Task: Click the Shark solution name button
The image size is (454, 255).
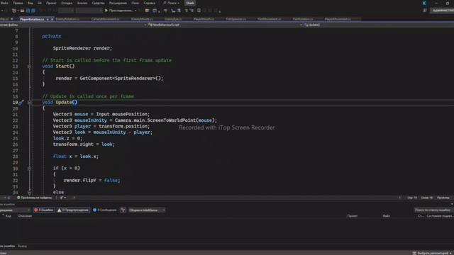Action: [x=190, y=3]
